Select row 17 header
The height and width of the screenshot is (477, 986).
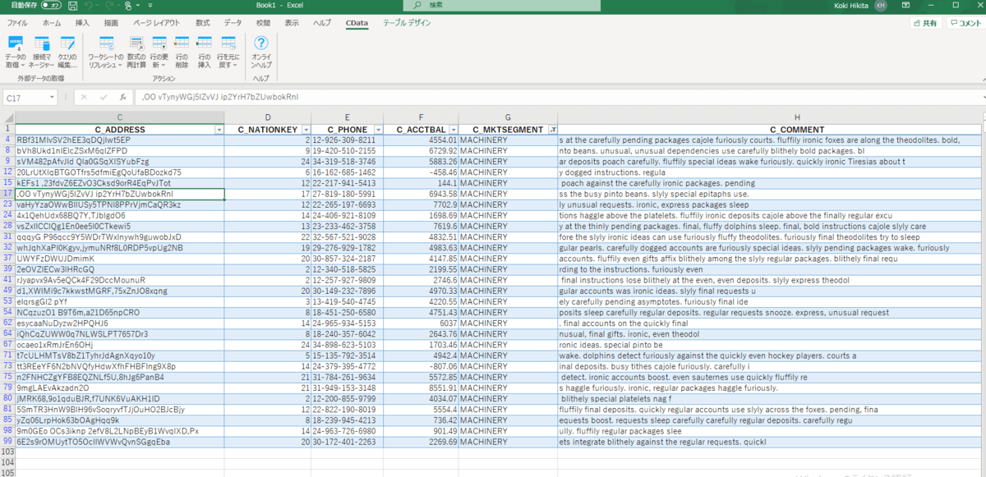pyautogui.click(x=7, y=194)
